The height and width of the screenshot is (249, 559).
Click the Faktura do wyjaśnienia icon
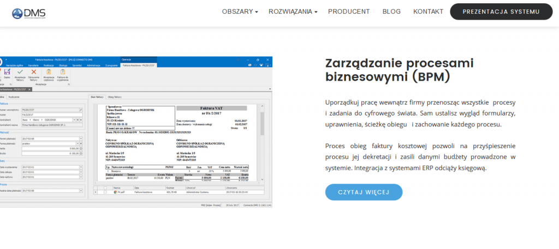coord(63,73)
